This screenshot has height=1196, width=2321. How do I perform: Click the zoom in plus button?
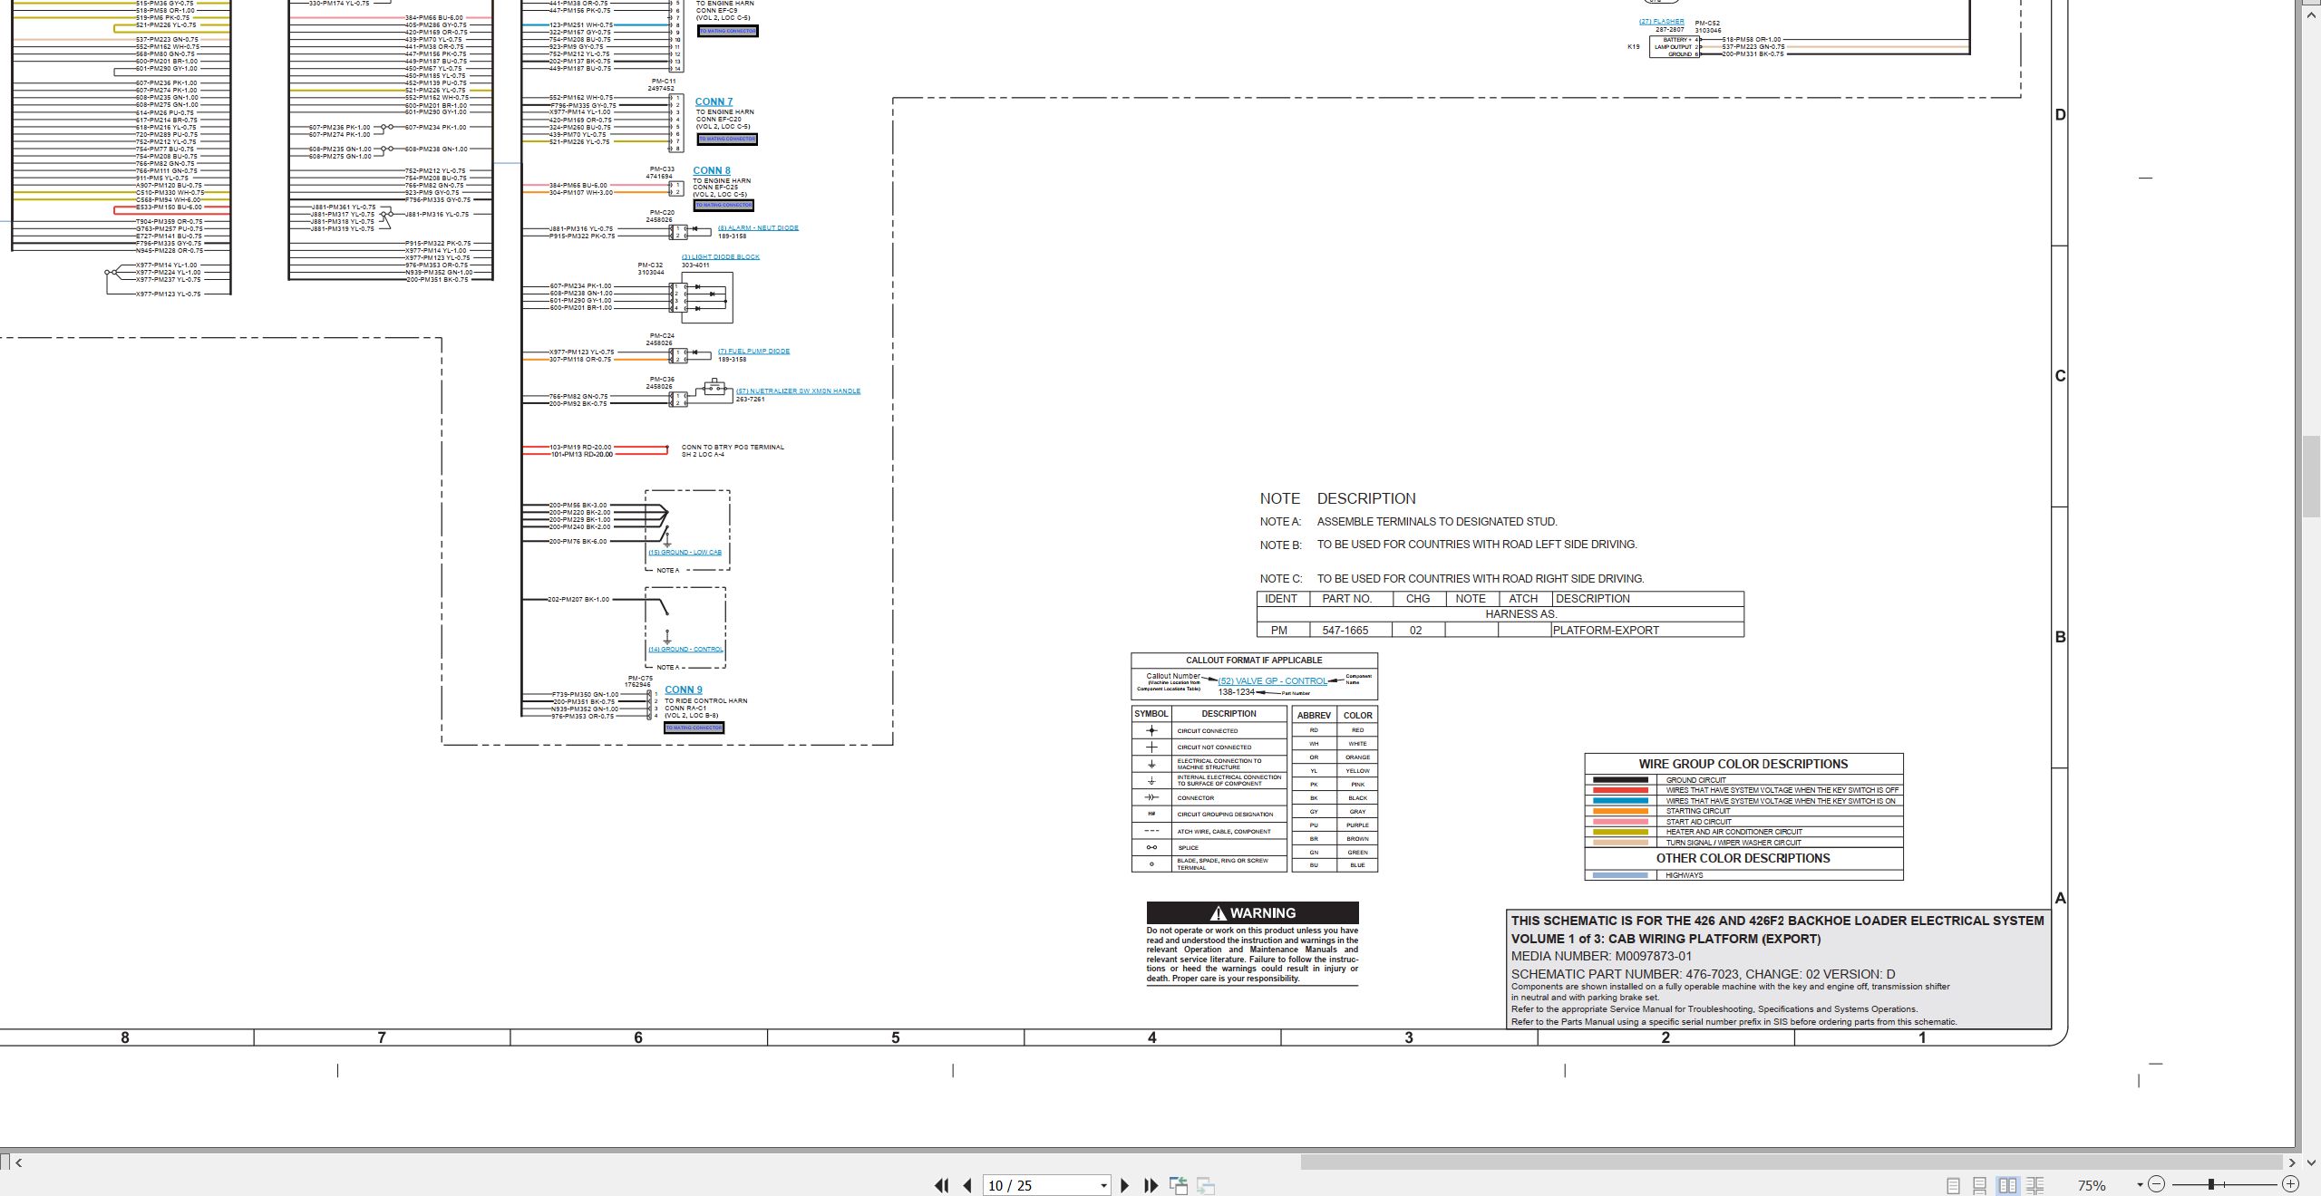coord(2290,1184)
